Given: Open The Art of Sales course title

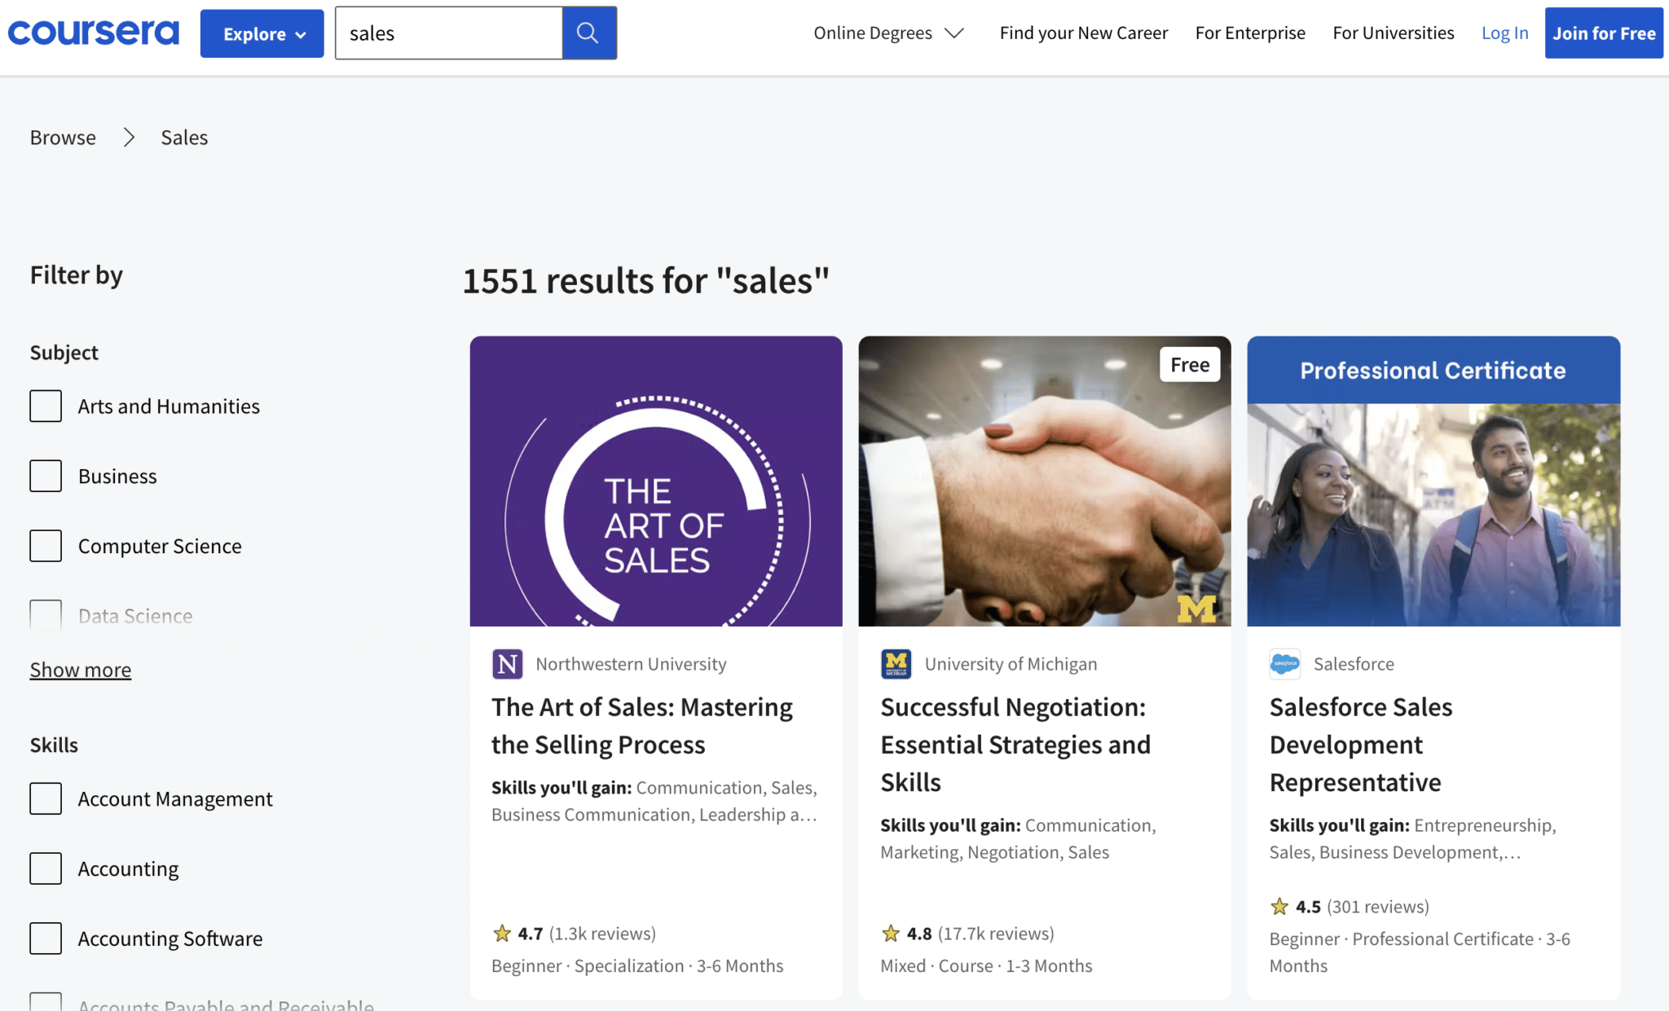Looking at the screenshot, I should point(642,725).
